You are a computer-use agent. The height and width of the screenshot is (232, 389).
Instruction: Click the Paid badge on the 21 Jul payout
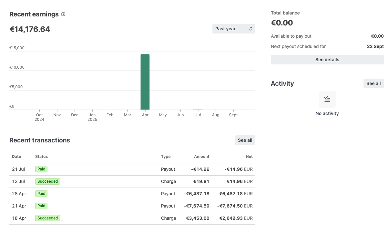pos(41,169)
